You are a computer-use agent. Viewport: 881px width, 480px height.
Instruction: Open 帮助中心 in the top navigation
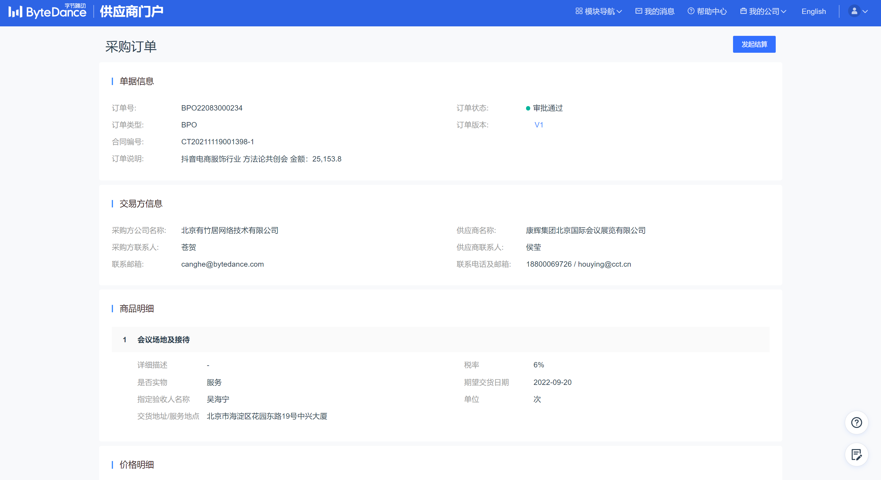click(x=711, y=12)
